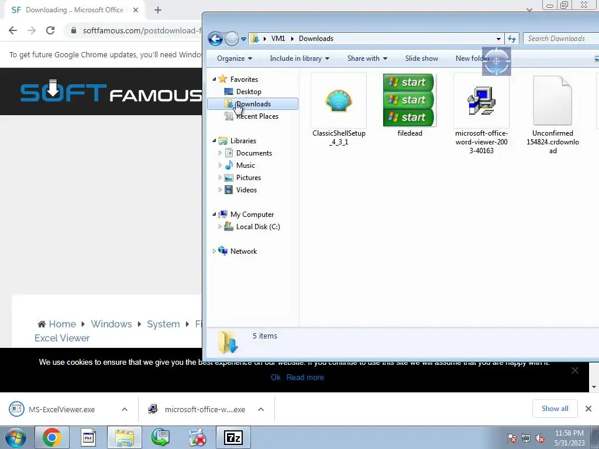The image size is (599, 449).
Task: Launch 7-Zip from the taskbar
Action: click(x=233, y=437)
